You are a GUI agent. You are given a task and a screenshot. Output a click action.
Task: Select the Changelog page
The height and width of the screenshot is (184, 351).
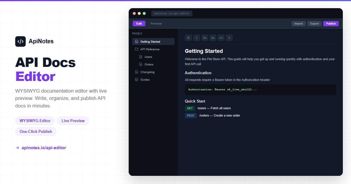[147, 72]
